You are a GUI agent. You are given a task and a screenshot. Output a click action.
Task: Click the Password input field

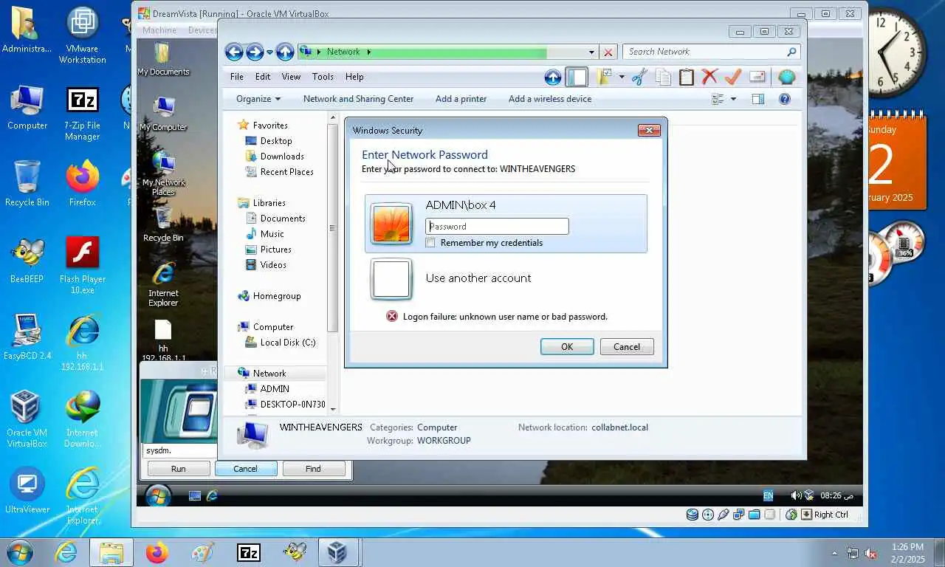pyautogui.click(x=497, y=227)
